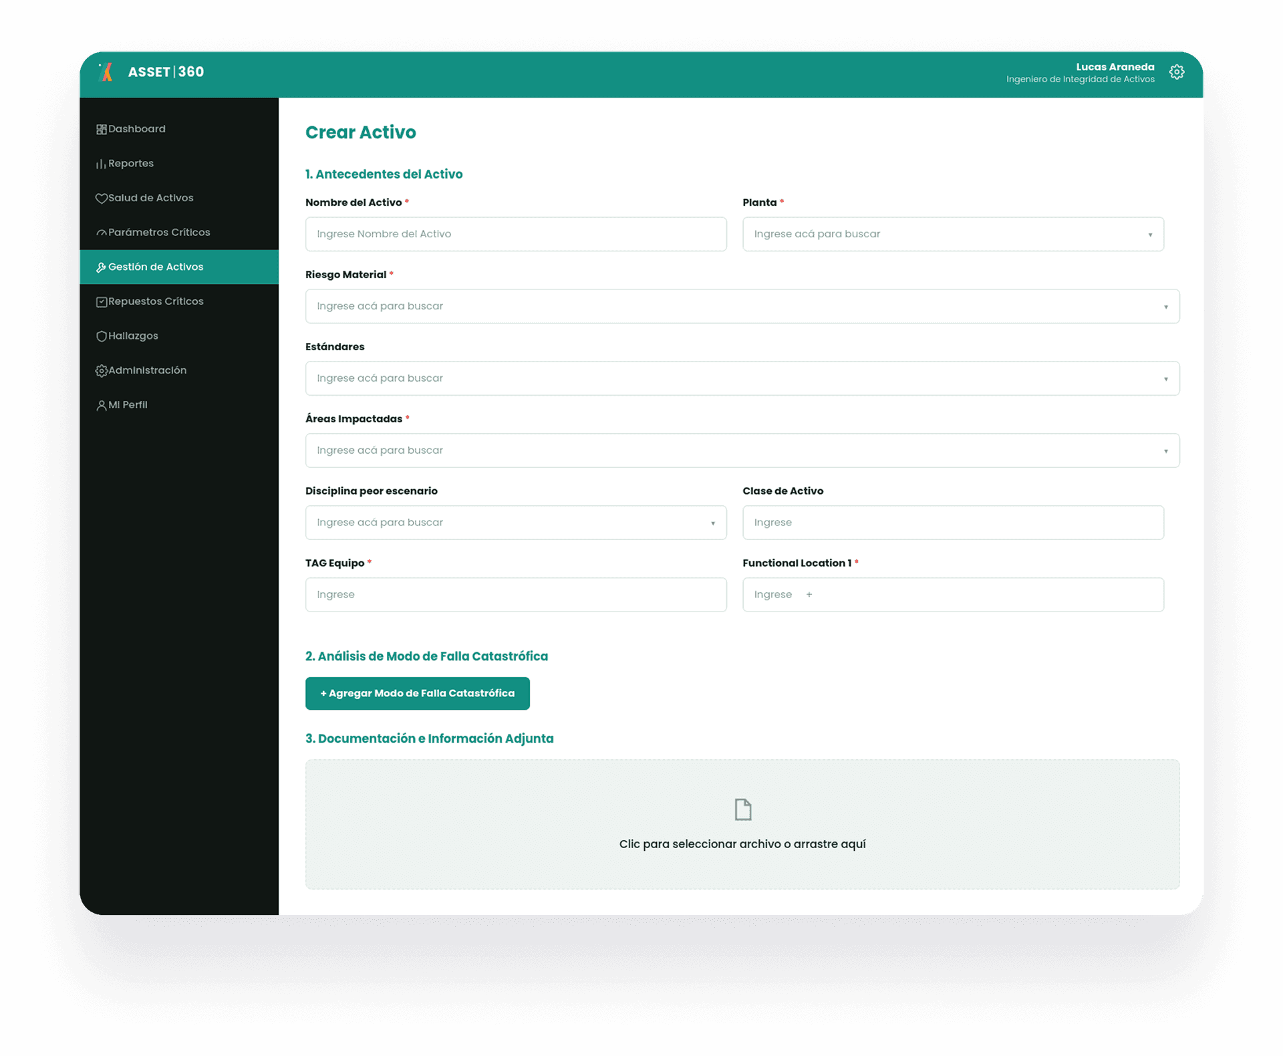Click 'Análisis de Modo de Falla Catastrófica' heading
Screen dimensions: 1283x1056
427,656
